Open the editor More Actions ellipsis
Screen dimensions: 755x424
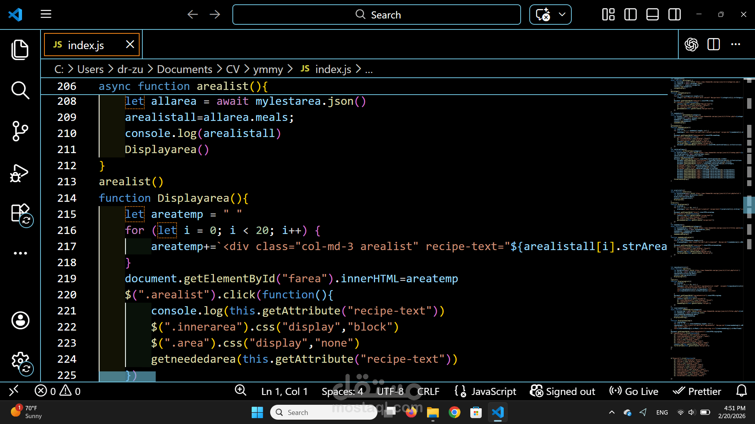735,44
